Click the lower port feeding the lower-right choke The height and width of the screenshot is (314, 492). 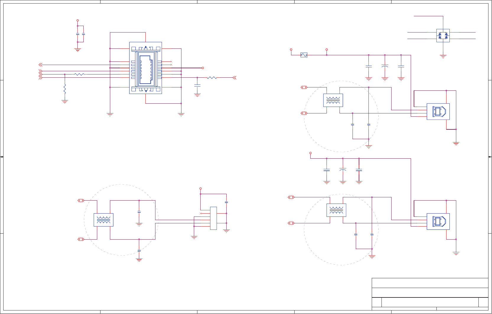click(291, 223)
